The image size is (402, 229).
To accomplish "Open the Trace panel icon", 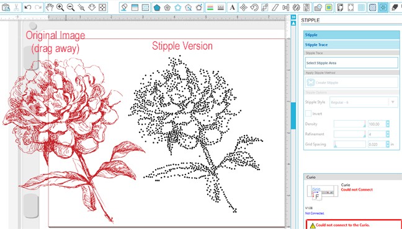I will click(318, 7).
